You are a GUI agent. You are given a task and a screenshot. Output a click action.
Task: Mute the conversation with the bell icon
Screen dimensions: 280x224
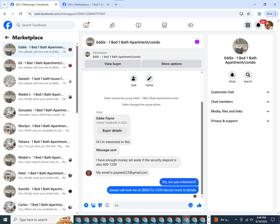pyautogui.click(x=232, y=75)
